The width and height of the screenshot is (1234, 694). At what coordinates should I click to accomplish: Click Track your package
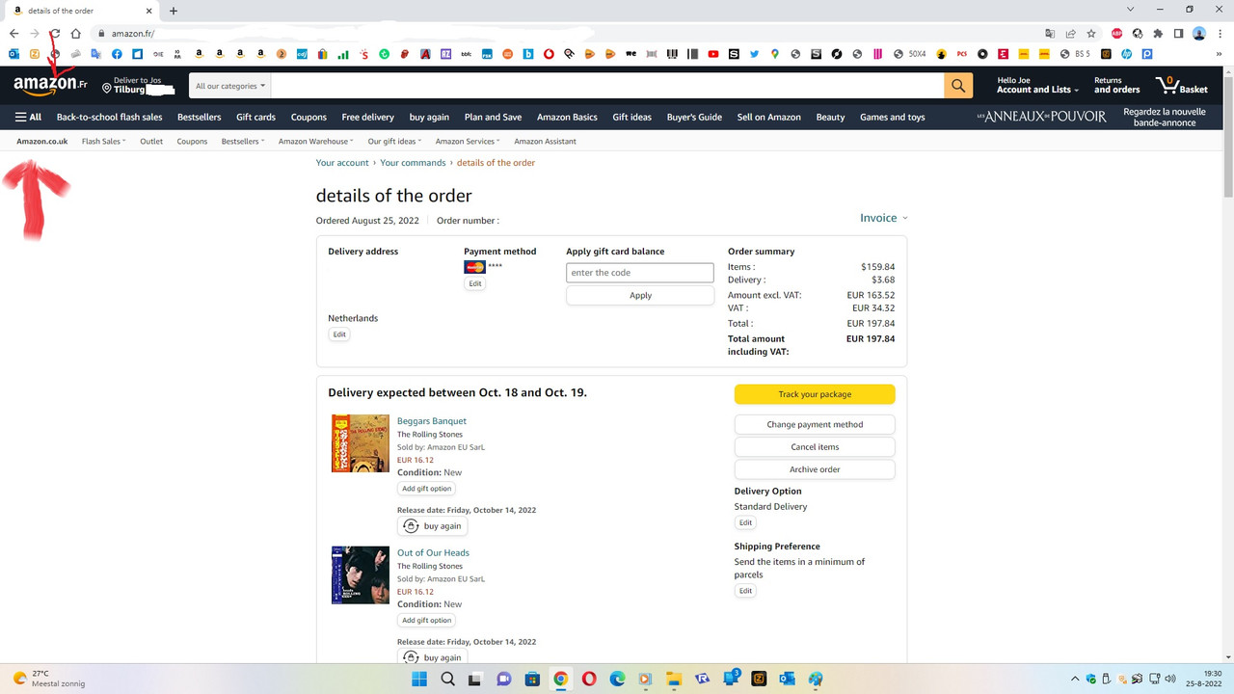point(815,394)
